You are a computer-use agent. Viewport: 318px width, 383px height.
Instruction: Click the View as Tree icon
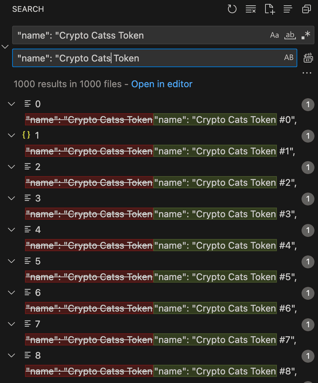[288, 9]
